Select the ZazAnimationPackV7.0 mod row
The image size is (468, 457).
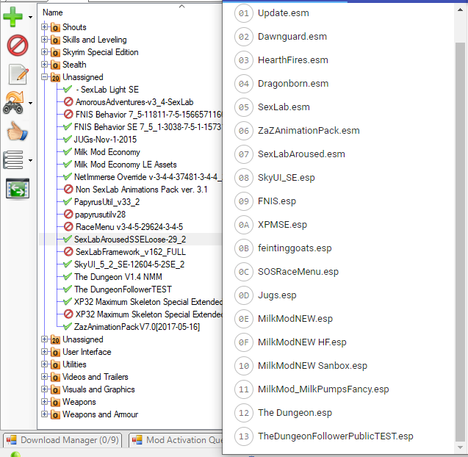(x=137, y=327)
